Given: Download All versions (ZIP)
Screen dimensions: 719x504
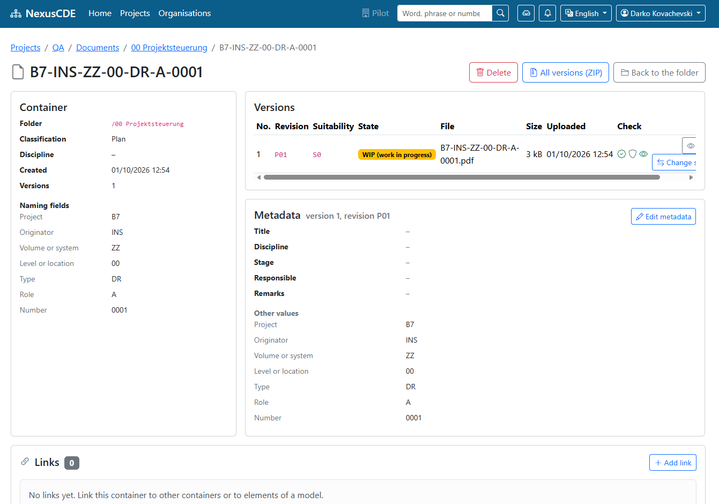Looking at the screenshot, I should (x=566, y=72).
